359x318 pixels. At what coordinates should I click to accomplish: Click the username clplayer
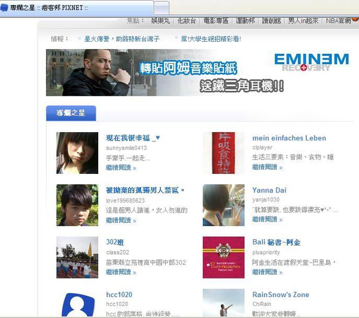(263, 148)
